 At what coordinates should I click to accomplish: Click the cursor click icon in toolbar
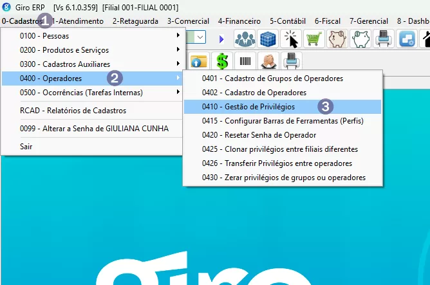point(291,39)
